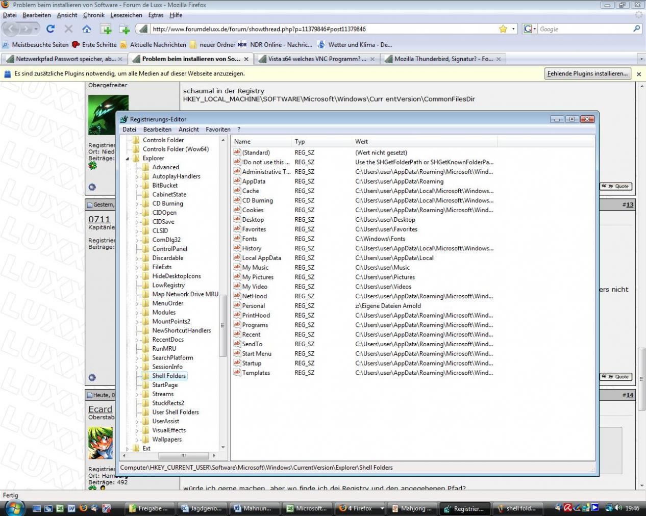The height and width of the screenshot is (516, 646).
Task: Open Firefox quick launch icon
Action: [83, 508]
